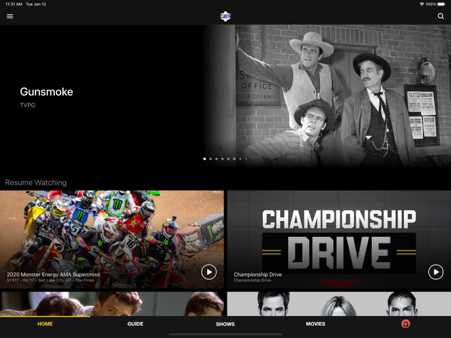Play Championship Drive episode
451x338 pixels.
pyautogui.click(x=436, y=272)
